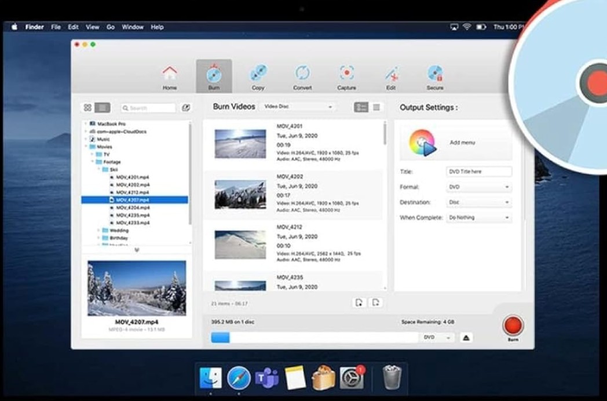The width and height of the screenshot is (607, 401).
Task: Open Microsoft Teams from the Dock
Action: click(267, 378)
